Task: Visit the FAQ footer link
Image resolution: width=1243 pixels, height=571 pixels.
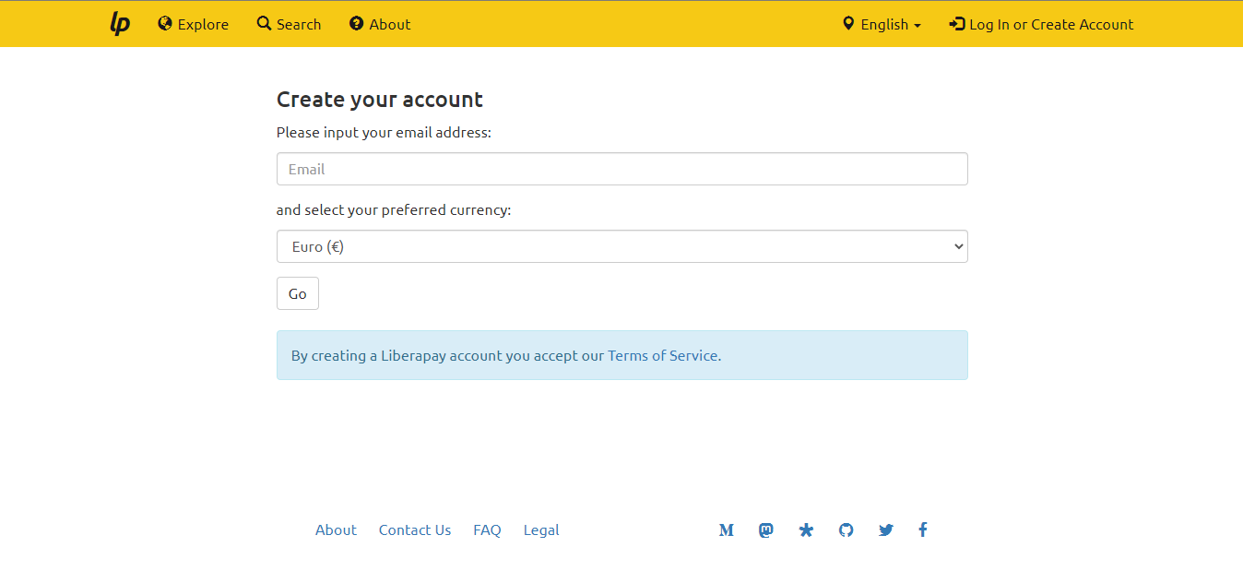Action: coord(487,530)
